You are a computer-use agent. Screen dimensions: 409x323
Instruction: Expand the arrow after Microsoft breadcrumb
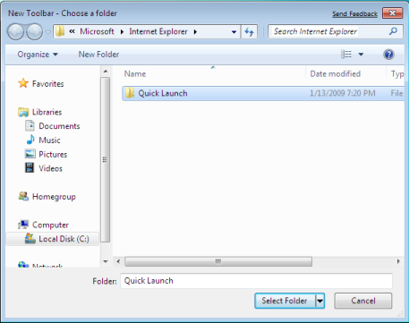(x=122, y=31)
